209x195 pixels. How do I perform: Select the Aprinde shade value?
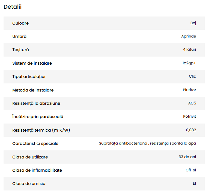189,37
